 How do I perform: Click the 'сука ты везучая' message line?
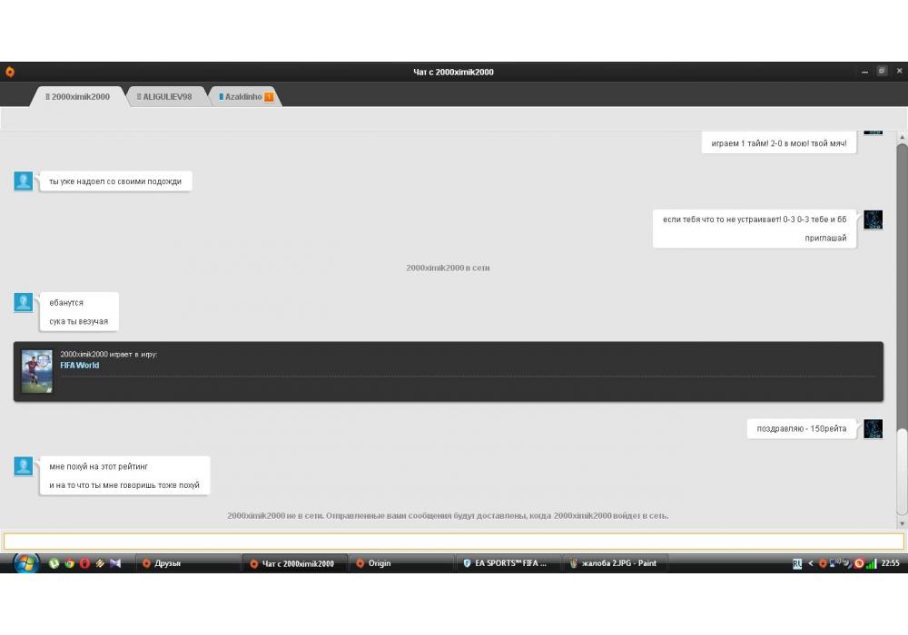79,321
